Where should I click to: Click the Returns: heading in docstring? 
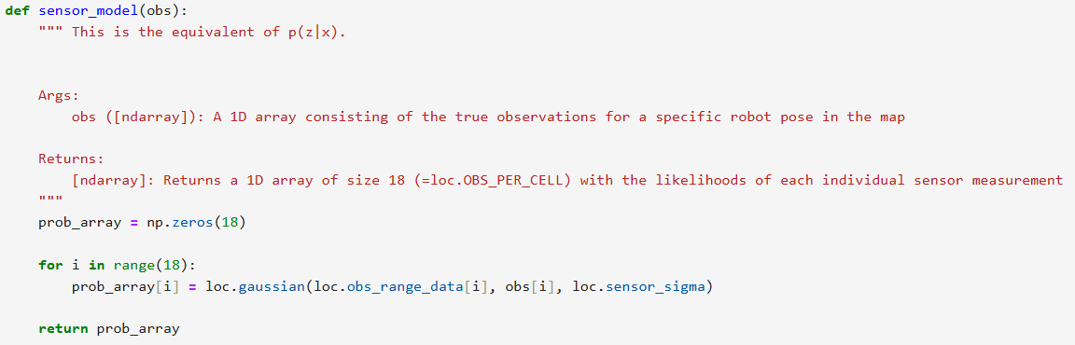71,159
